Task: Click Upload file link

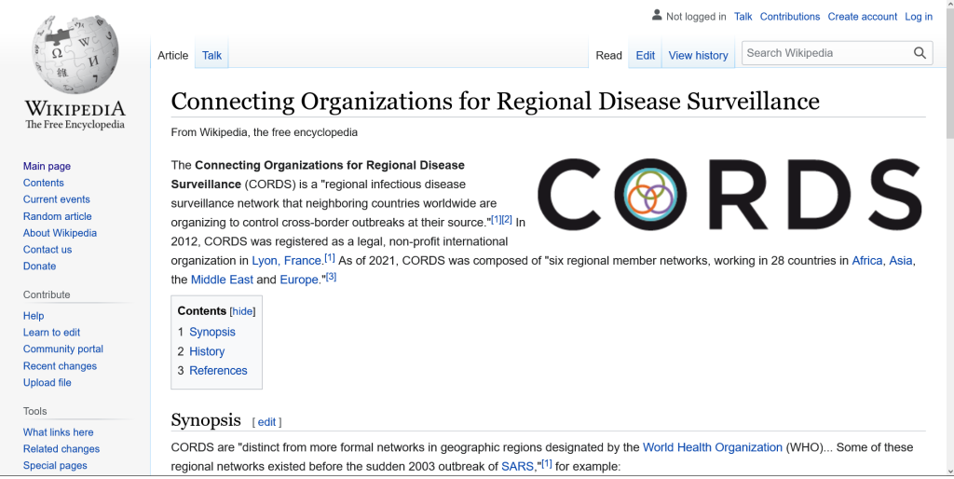Action: click(x=47, y=382)
